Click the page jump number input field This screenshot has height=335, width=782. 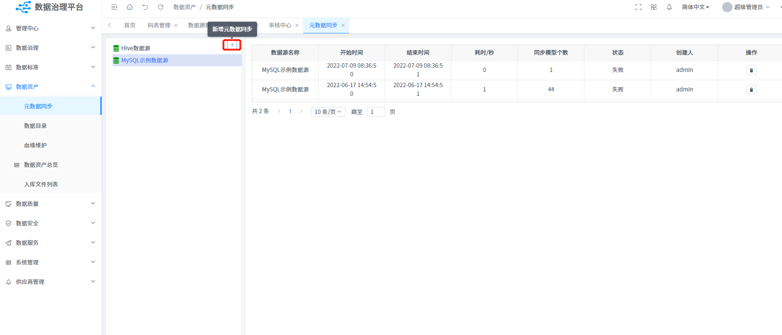[376, 112]
